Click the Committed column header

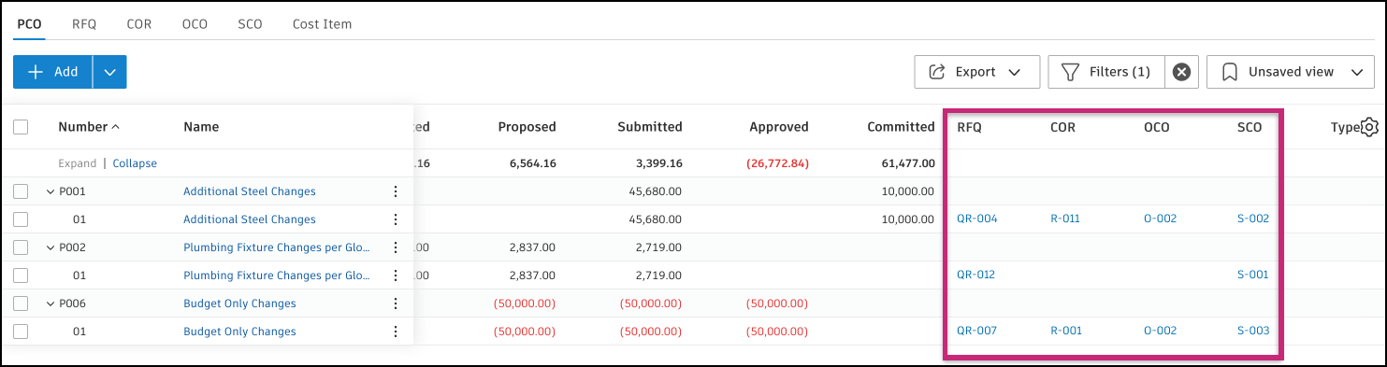tap(901, 127)
